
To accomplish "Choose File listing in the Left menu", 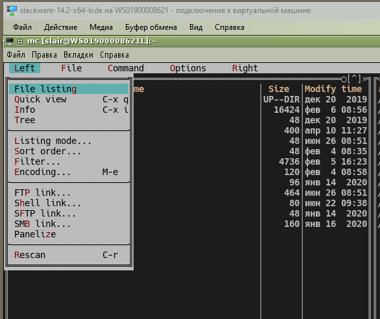I will tap(69, 89).
